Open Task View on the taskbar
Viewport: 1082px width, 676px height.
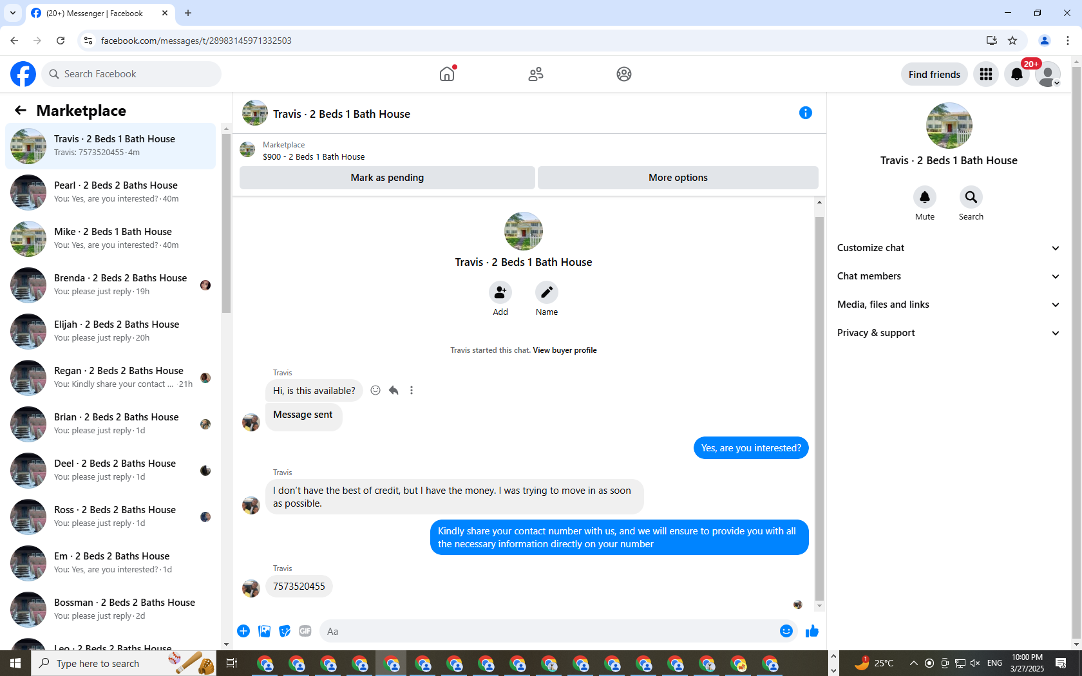tap(232, 663)
